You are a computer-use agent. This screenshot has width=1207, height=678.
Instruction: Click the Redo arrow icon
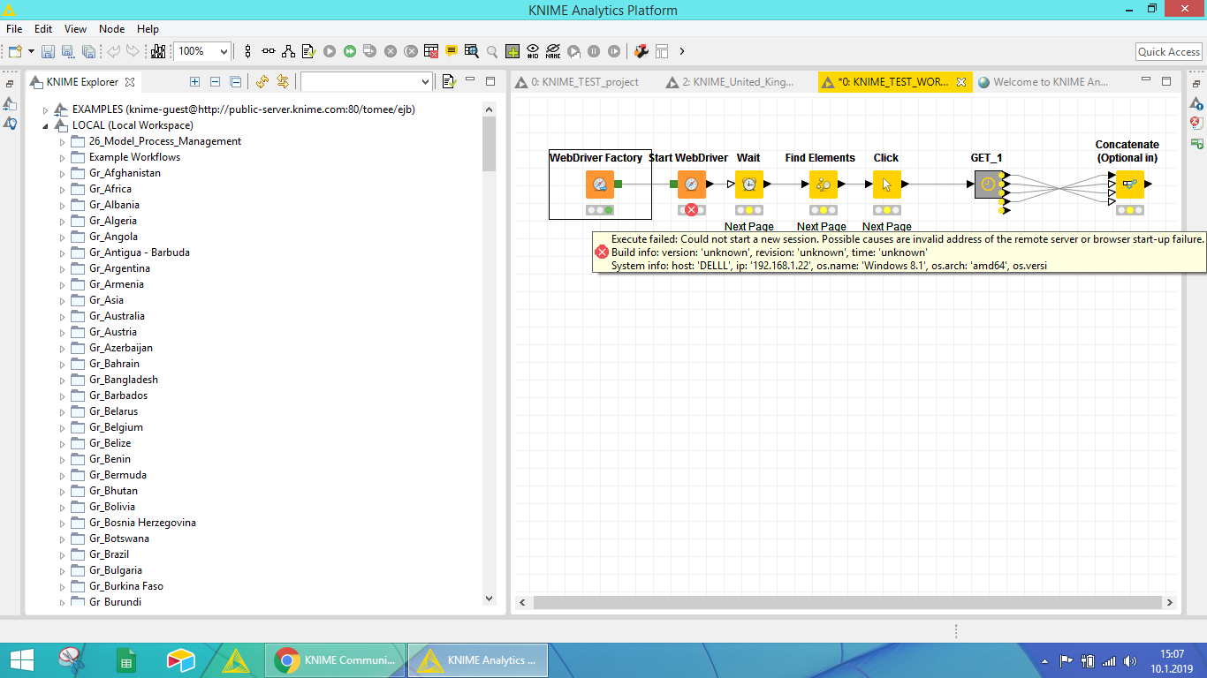point(133,51)
